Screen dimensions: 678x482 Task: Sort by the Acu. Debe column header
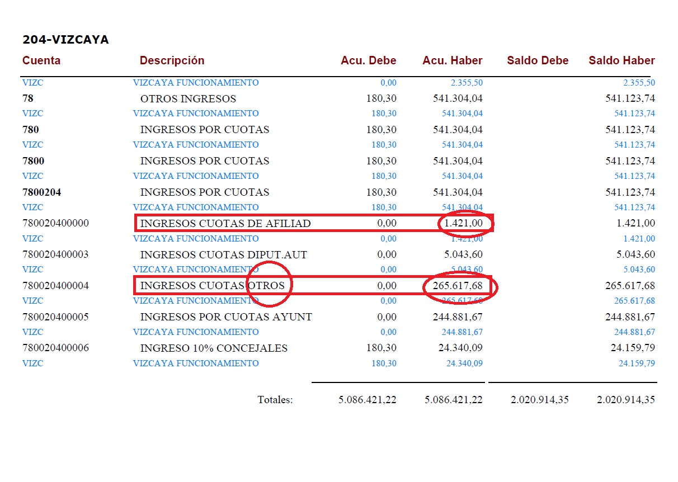[x=368, y=60]
